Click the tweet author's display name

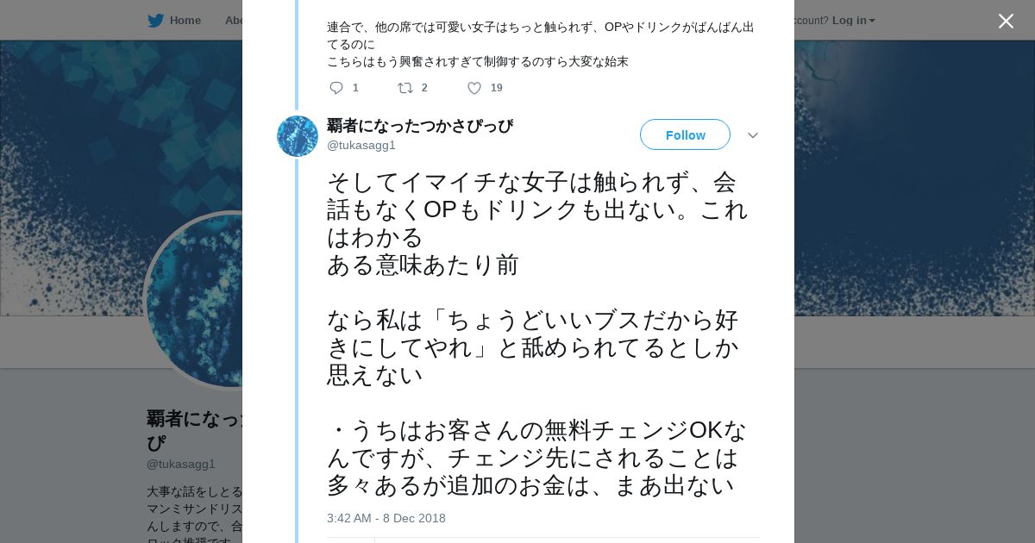[420, 126]
